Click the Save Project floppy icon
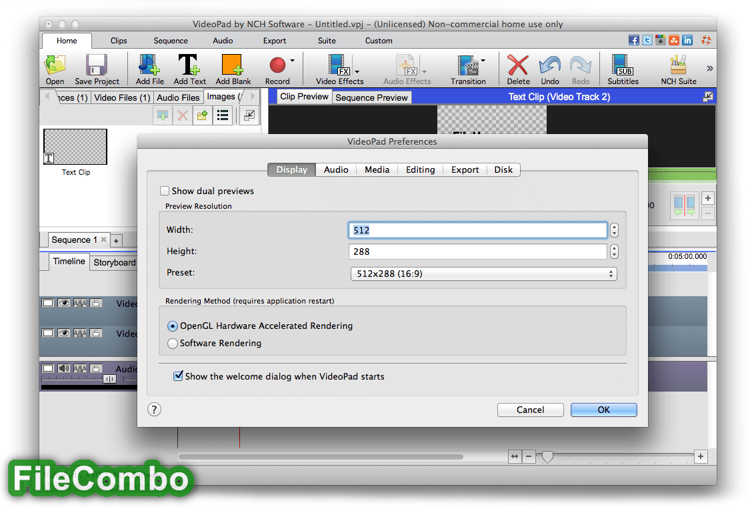The width and height of the screenshot is (752, 513). pyautogui.click(x=97, y=65)
